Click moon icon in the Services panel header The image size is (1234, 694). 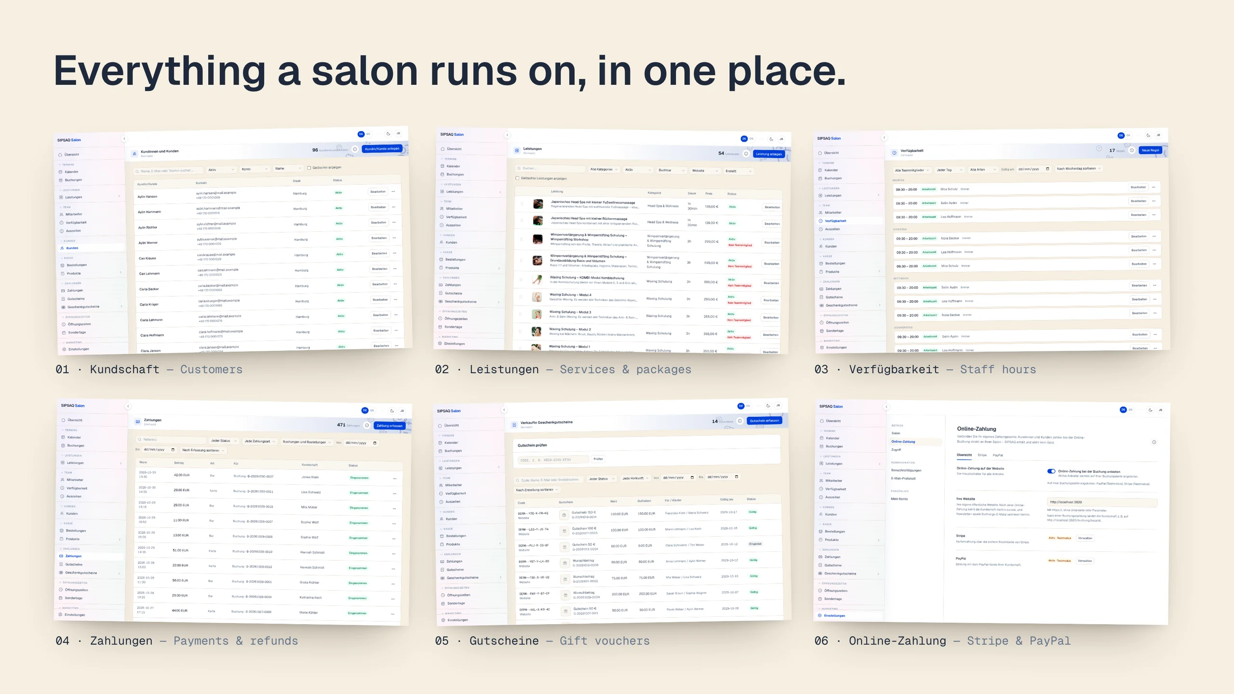[771, 139]
